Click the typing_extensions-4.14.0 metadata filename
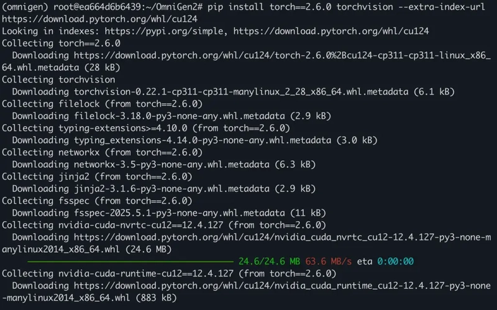The width and height of the screenshot is (497, 310). point(203,140)
